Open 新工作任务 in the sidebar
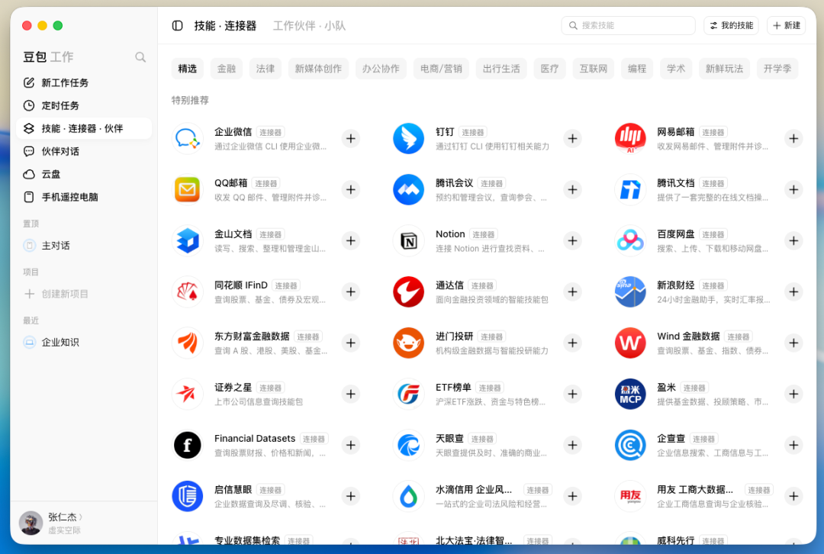This screenshot has width=824, height=554. pos(84,83)
